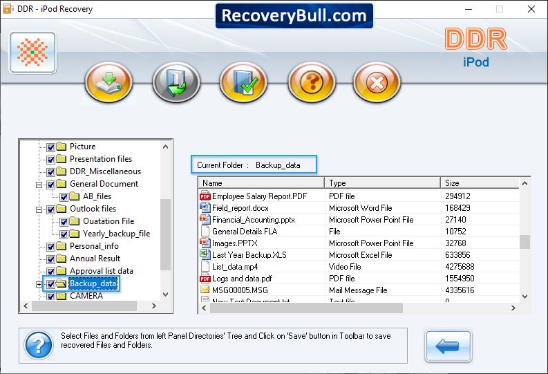Click the orange Exit cross toolbar button
Image resolution: width=548 pixels, height=374 pixels.
pos(377,82)
